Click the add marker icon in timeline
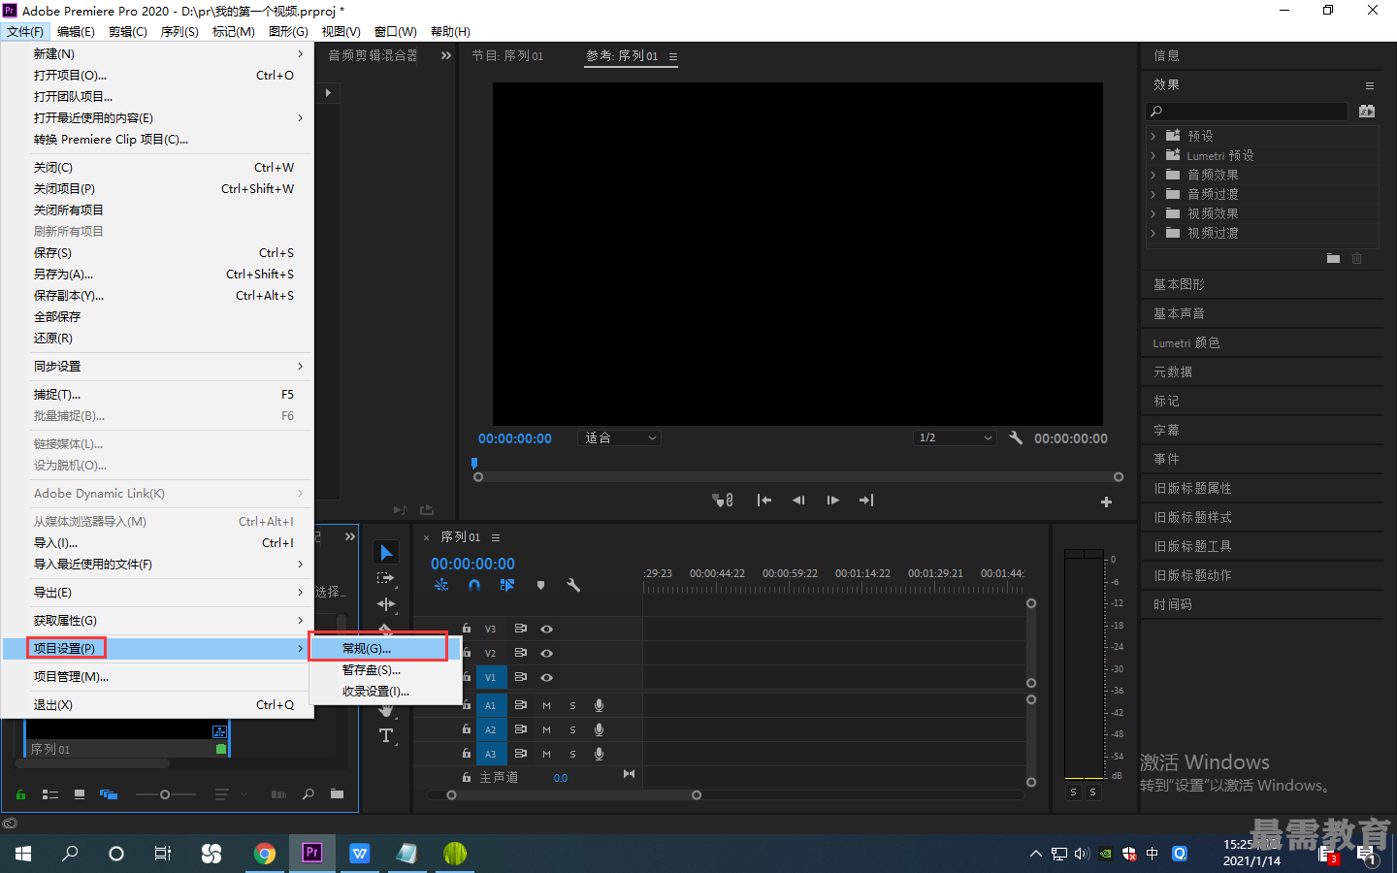Viewport: 1397px width, 873px height. point(540,585)
